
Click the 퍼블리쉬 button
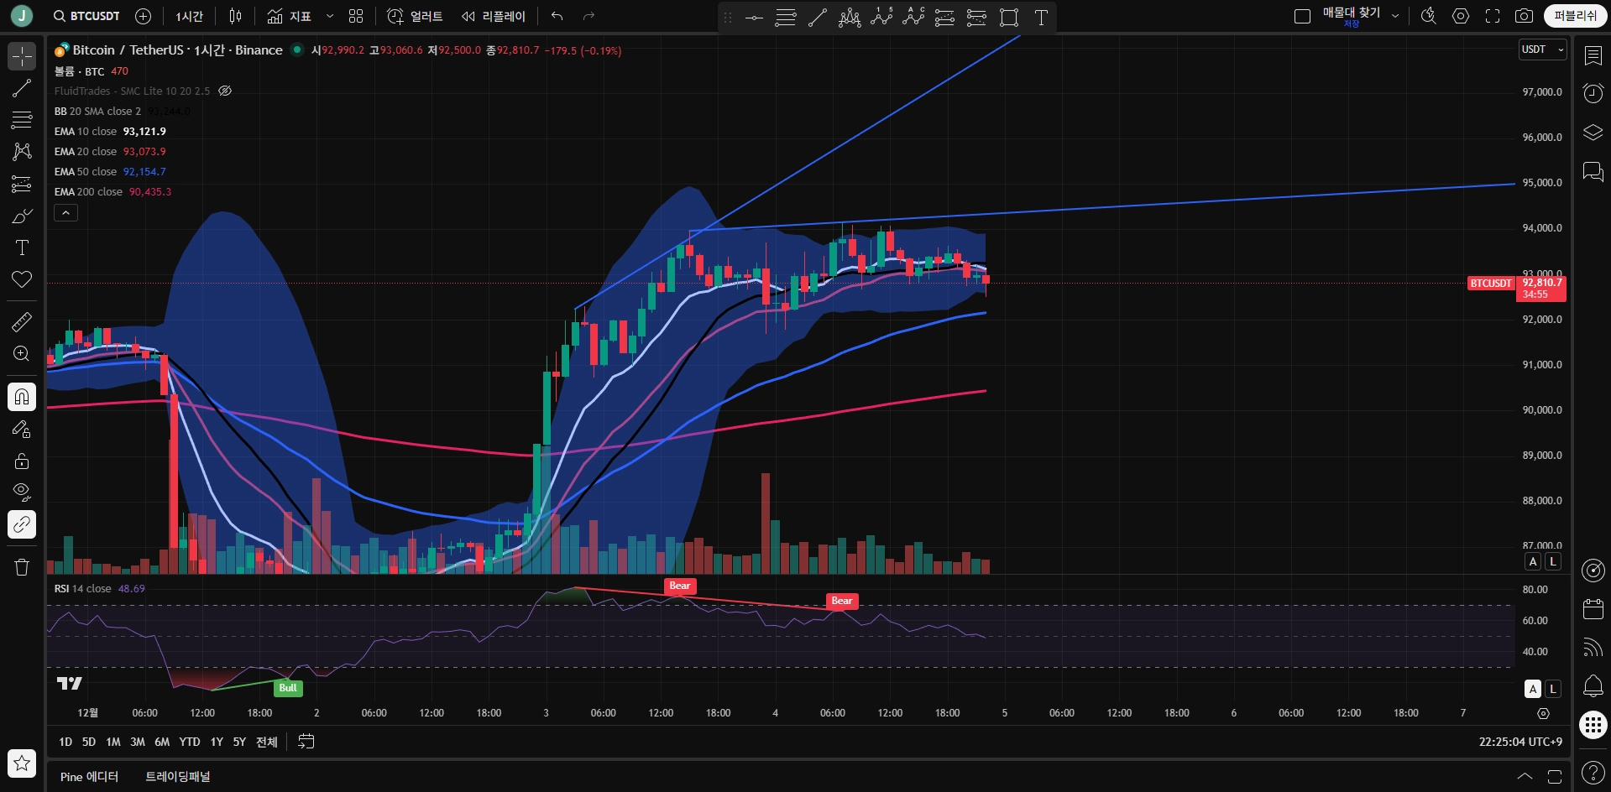1575,16
